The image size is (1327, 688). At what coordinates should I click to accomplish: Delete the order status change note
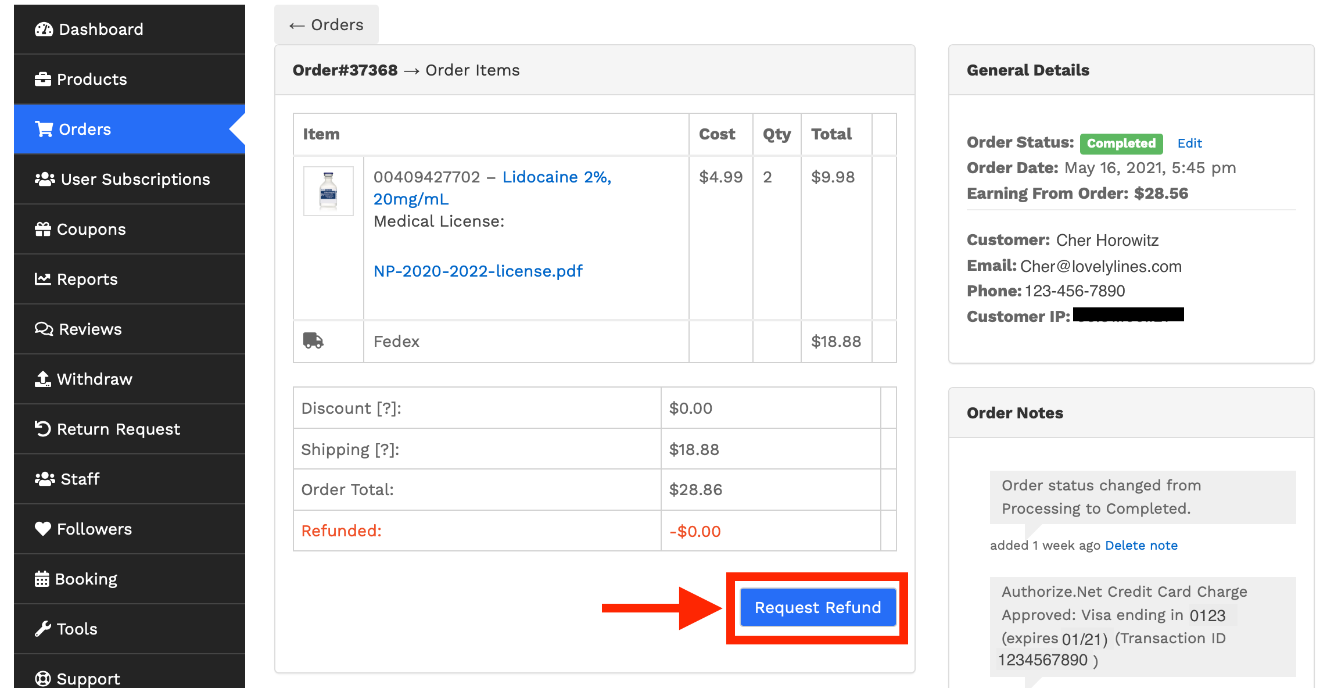pyautogui.click(x=1141, y=545)
